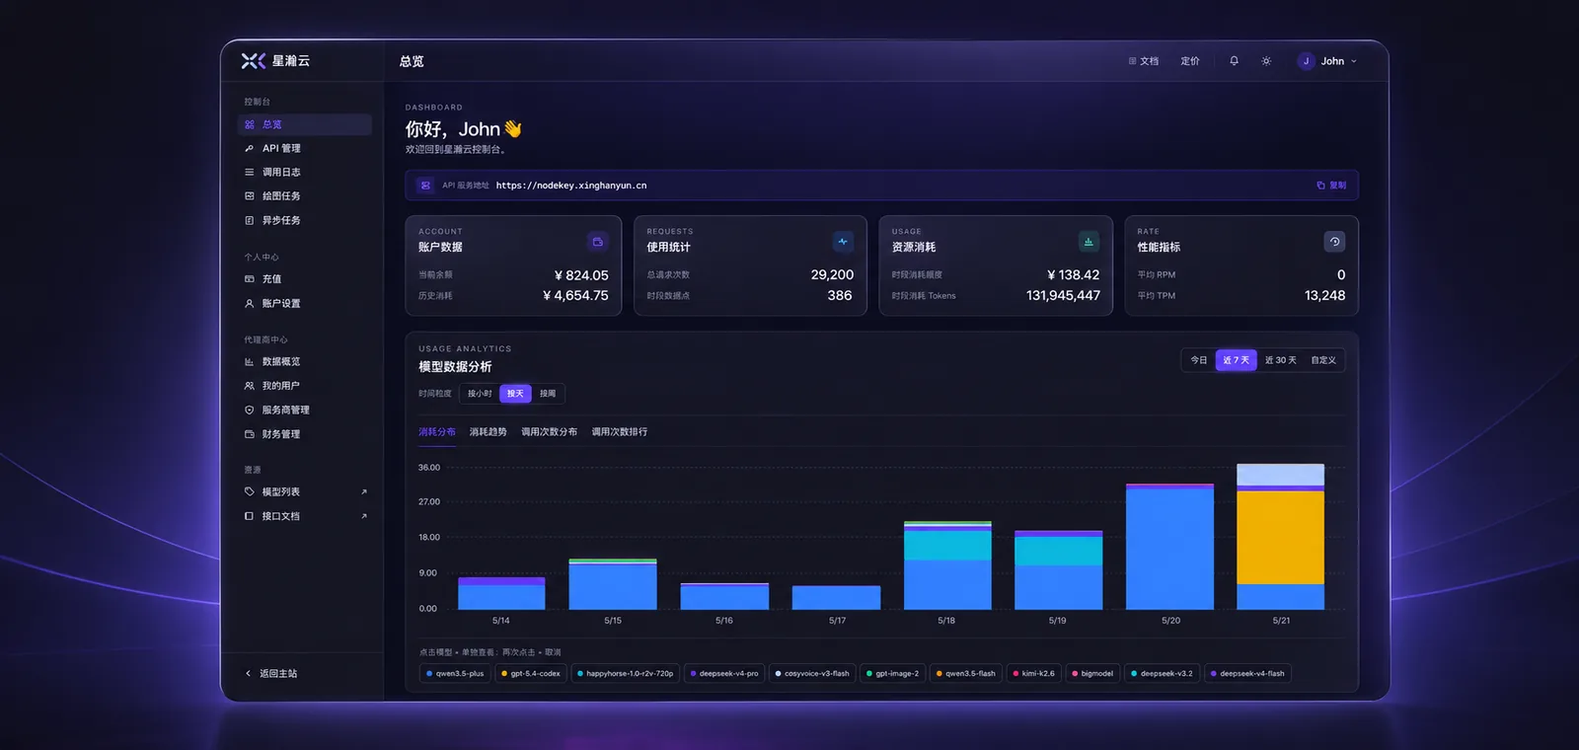Select 今日 time range
This screenshot has width=1579, height=750.
pos(1199,360)
